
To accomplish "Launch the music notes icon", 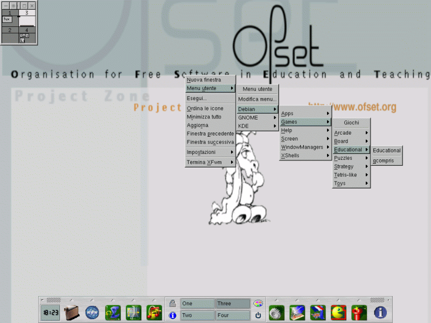I will pos(154,313).
